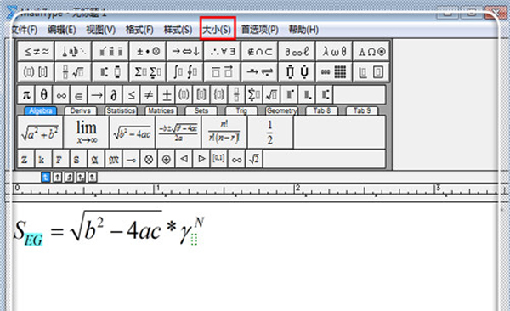The width and height of the screenshot is (510, 311).
Task: Open underbar and overbar templates palette
Action: [x=222, y=71]
